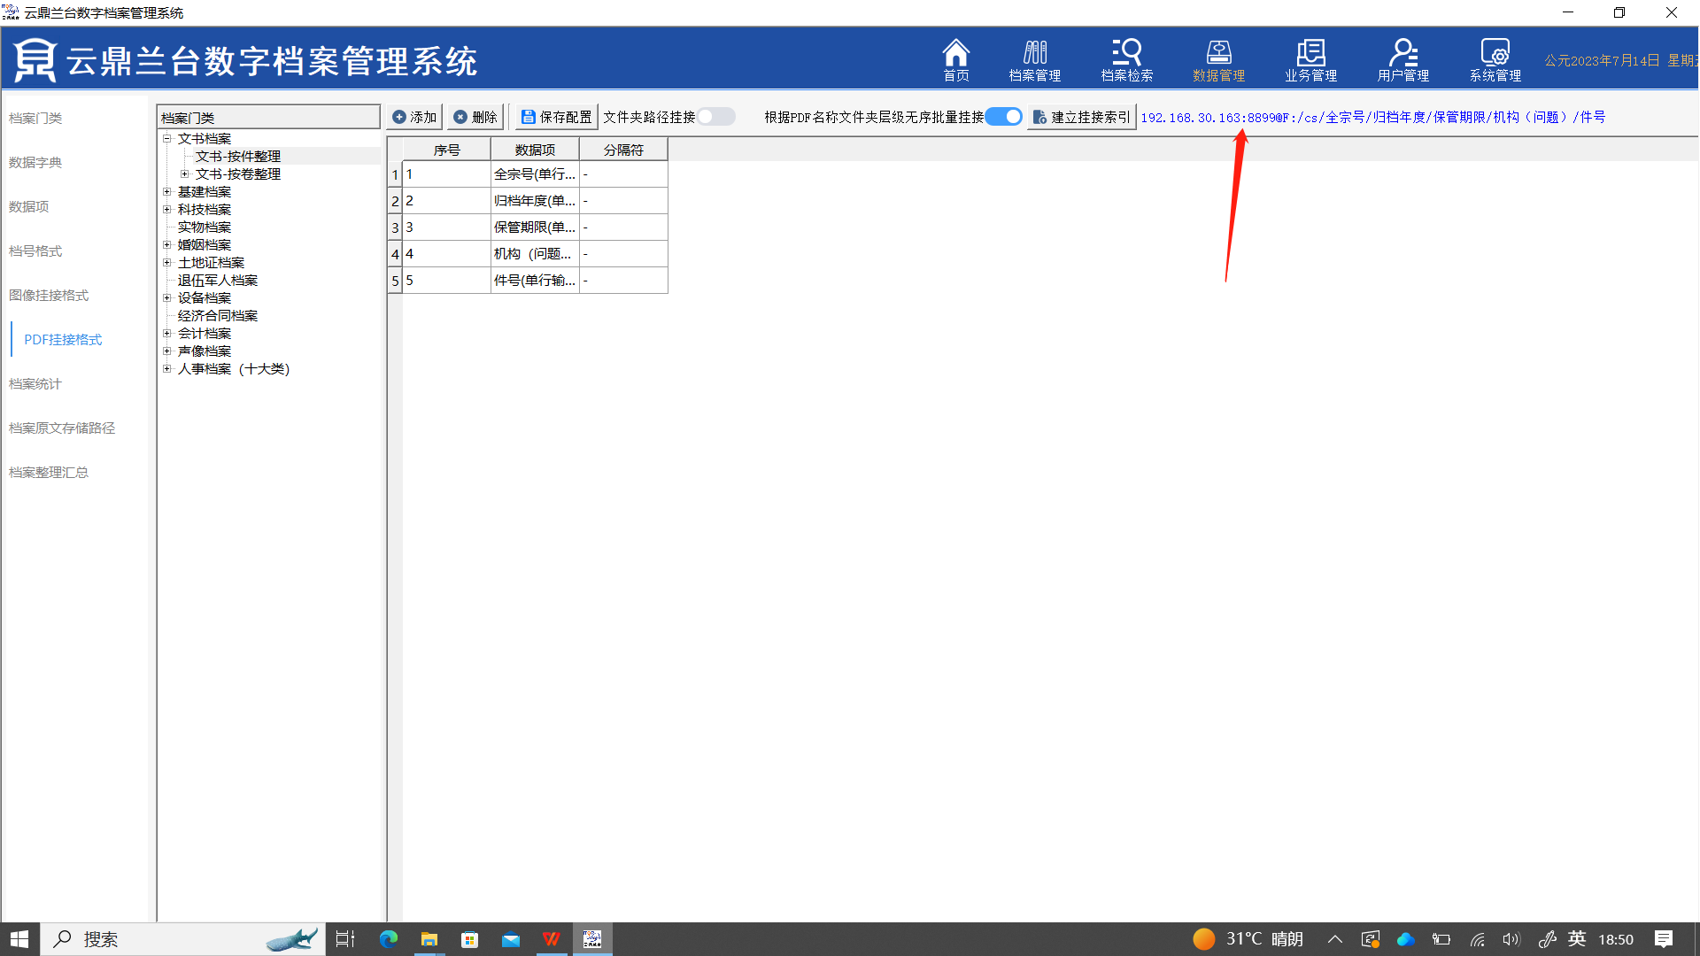Expand the 文书-按卷整理 tree node
Viewport: 1700px width, 956px height.
(x=184, y=173)
